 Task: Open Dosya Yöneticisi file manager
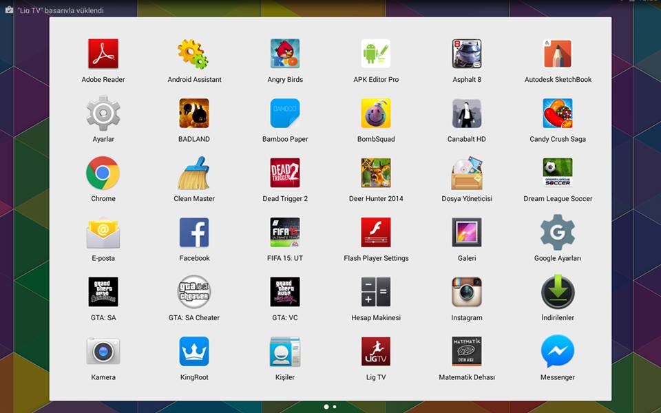(x=467, y=173)
